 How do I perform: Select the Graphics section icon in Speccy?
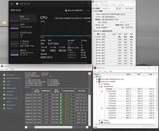point(4,92)
